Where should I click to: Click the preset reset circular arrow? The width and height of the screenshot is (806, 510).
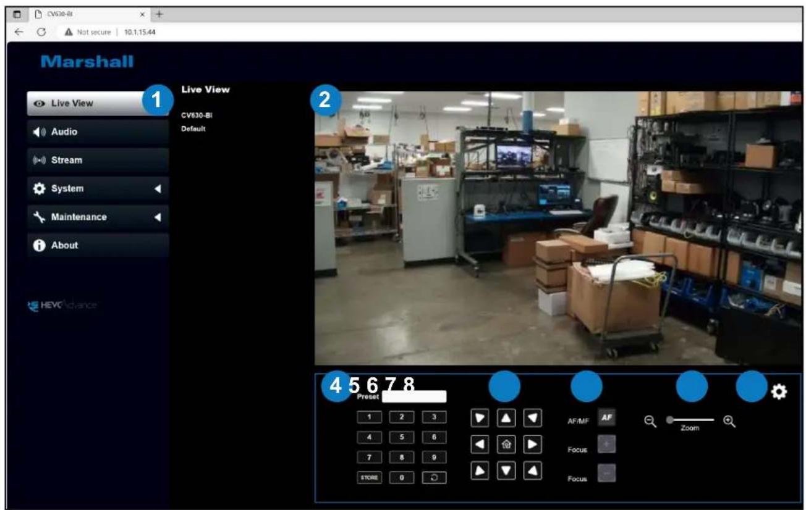434,478
